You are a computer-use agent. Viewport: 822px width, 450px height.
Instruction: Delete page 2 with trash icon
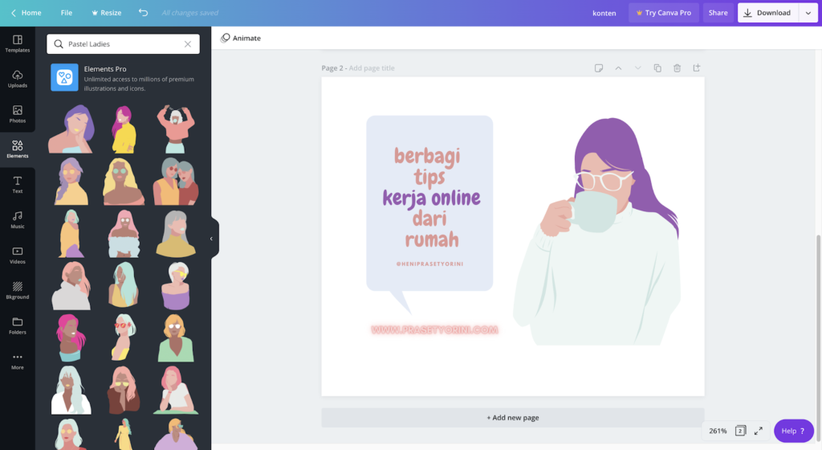click(677, 68)
